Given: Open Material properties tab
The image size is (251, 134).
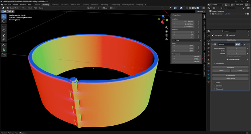Looking at the screenshot, I should [x=208, y=82].
